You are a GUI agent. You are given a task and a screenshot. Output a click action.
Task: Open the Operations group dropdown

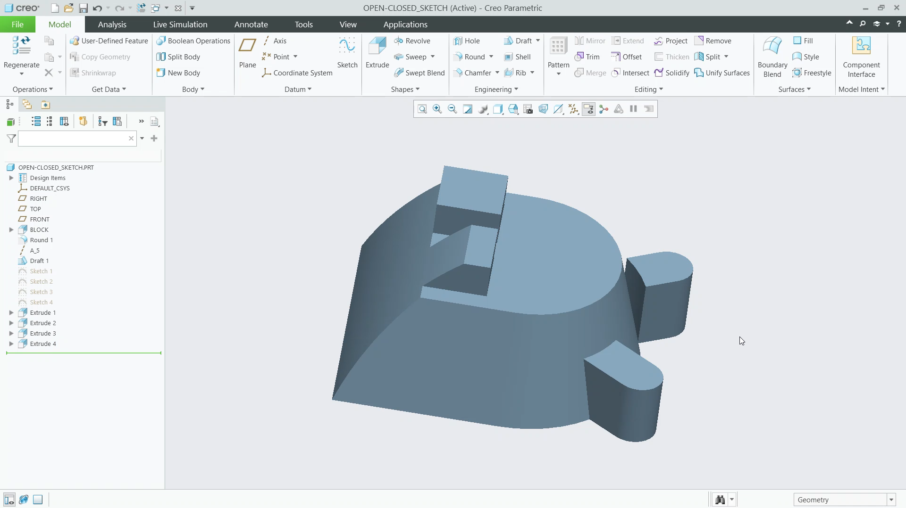pos(33,90)
